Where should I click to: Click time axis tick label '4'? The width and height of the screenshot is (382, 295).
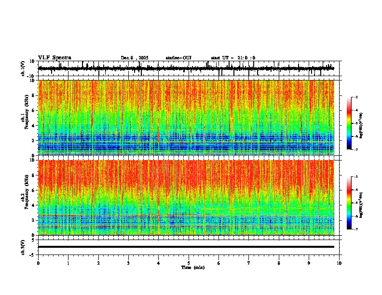[159, 263]
